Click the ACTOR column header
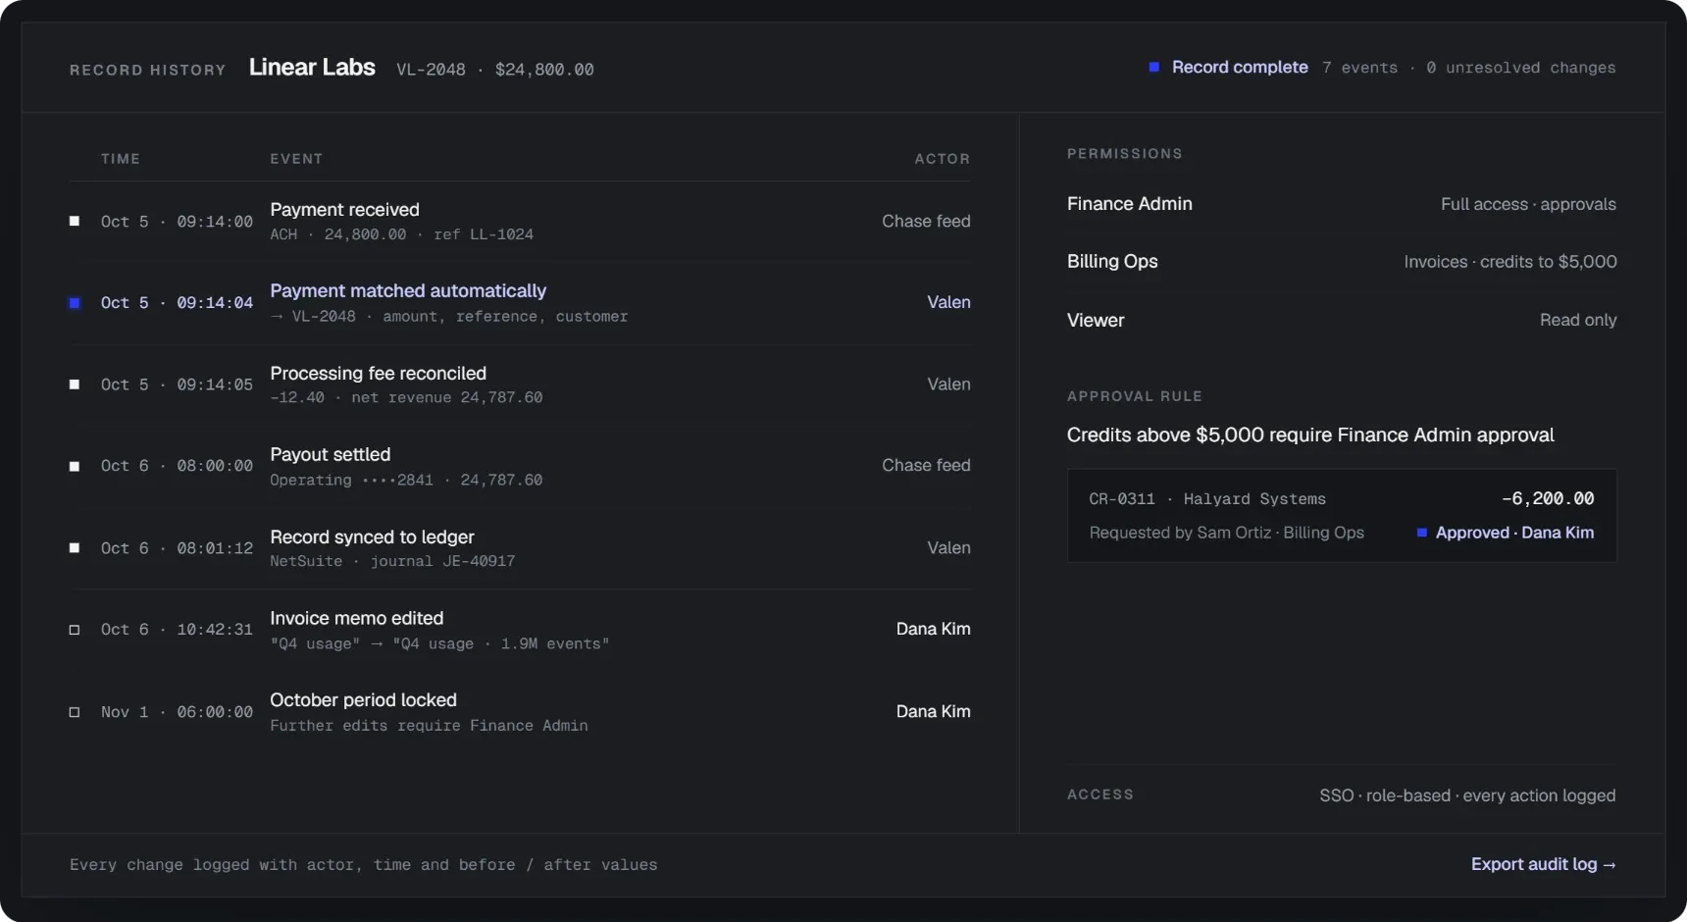The height and width of the screenshot is (922, 1687). 943,159
